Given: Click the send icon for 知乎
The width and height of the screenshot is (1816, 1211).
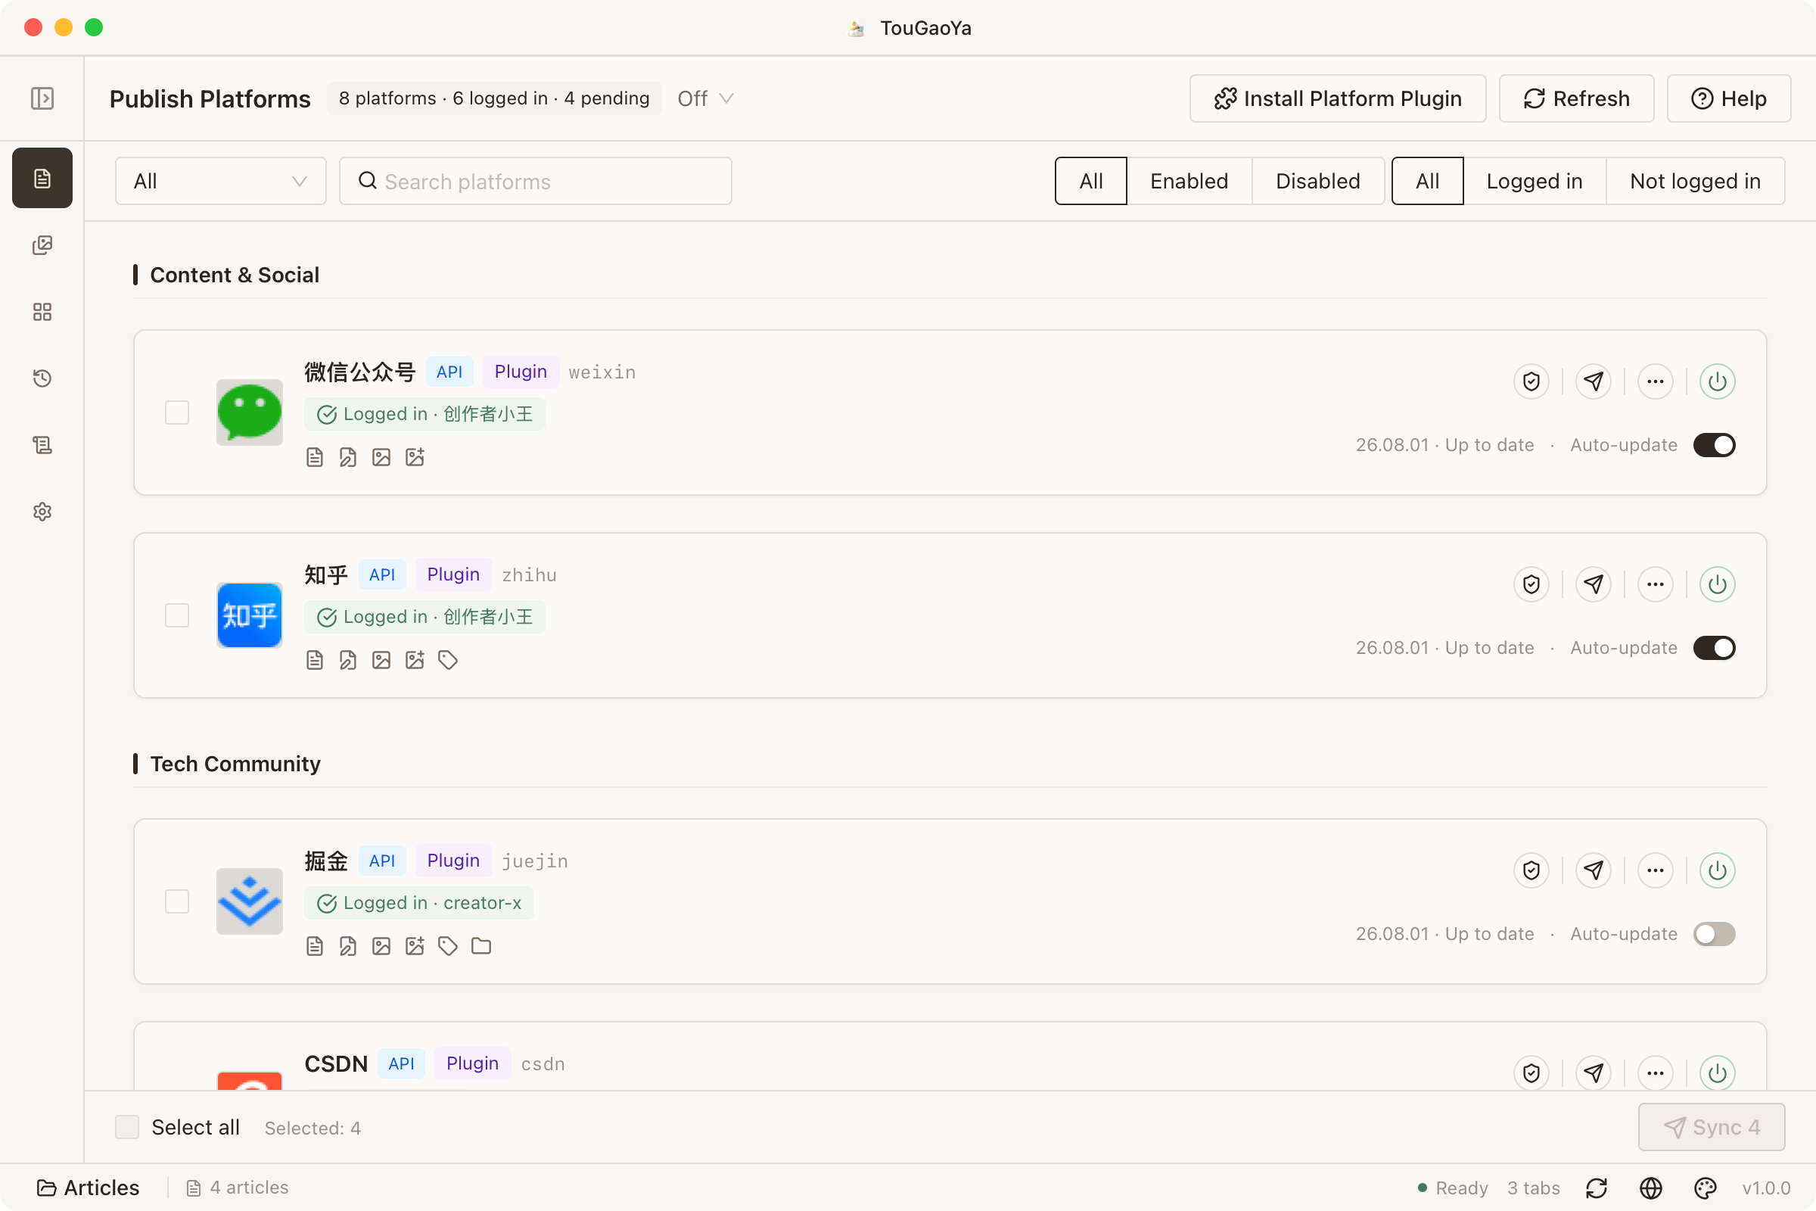Looking at the screenshot, I should coord(1593,584).
